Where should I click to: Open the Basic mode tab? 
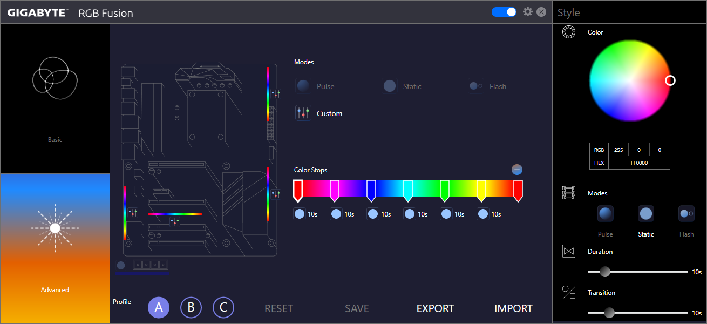coord(55,98)
